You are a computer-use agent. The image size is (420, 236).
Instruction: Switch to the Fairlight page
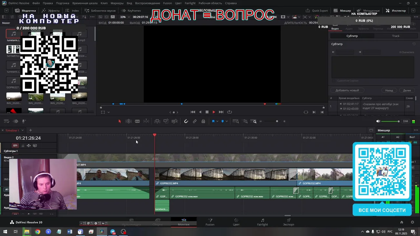(x=262, y=222)
